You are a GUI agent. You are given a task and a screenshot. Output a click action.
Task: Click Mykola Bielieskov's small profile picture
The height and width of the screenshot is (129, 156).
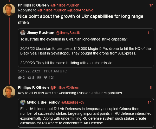[x=23, y=102]
